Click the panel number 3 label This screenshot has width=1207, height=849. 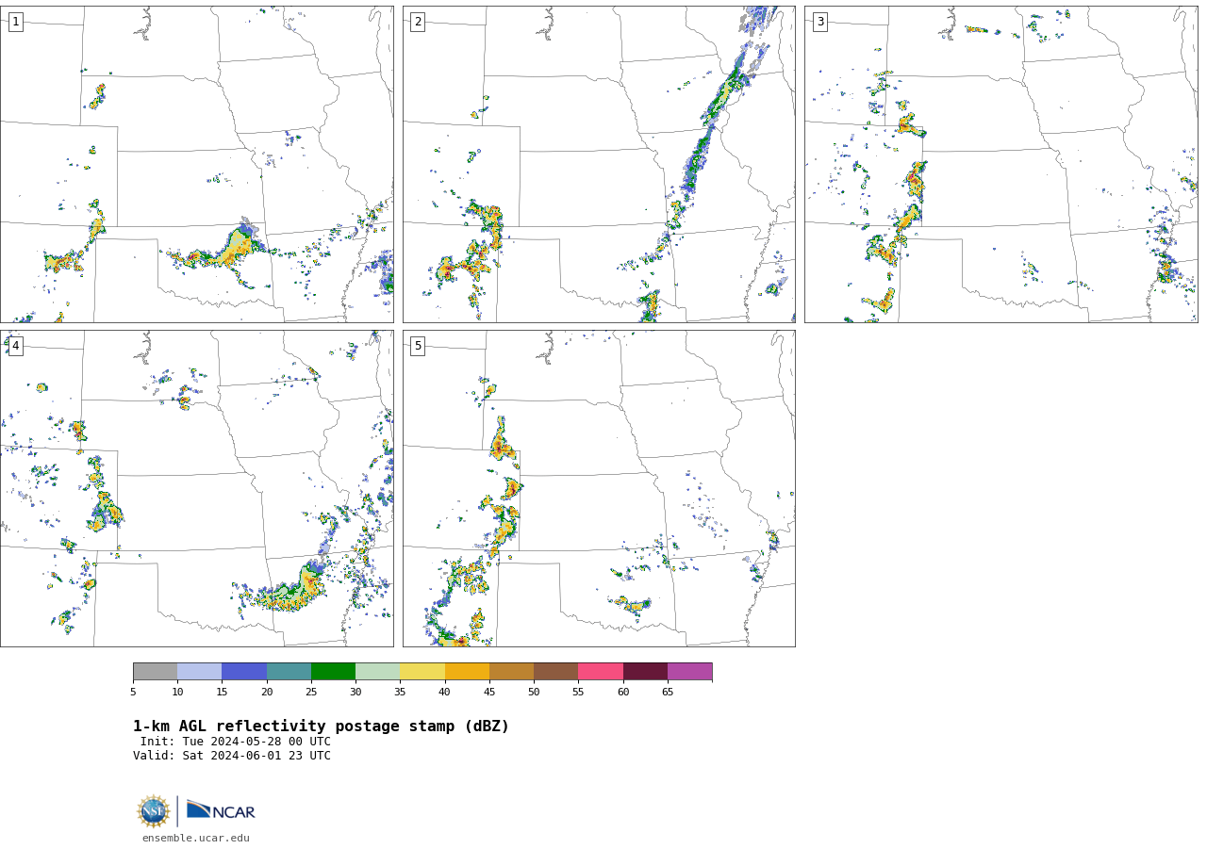[819, 22]
